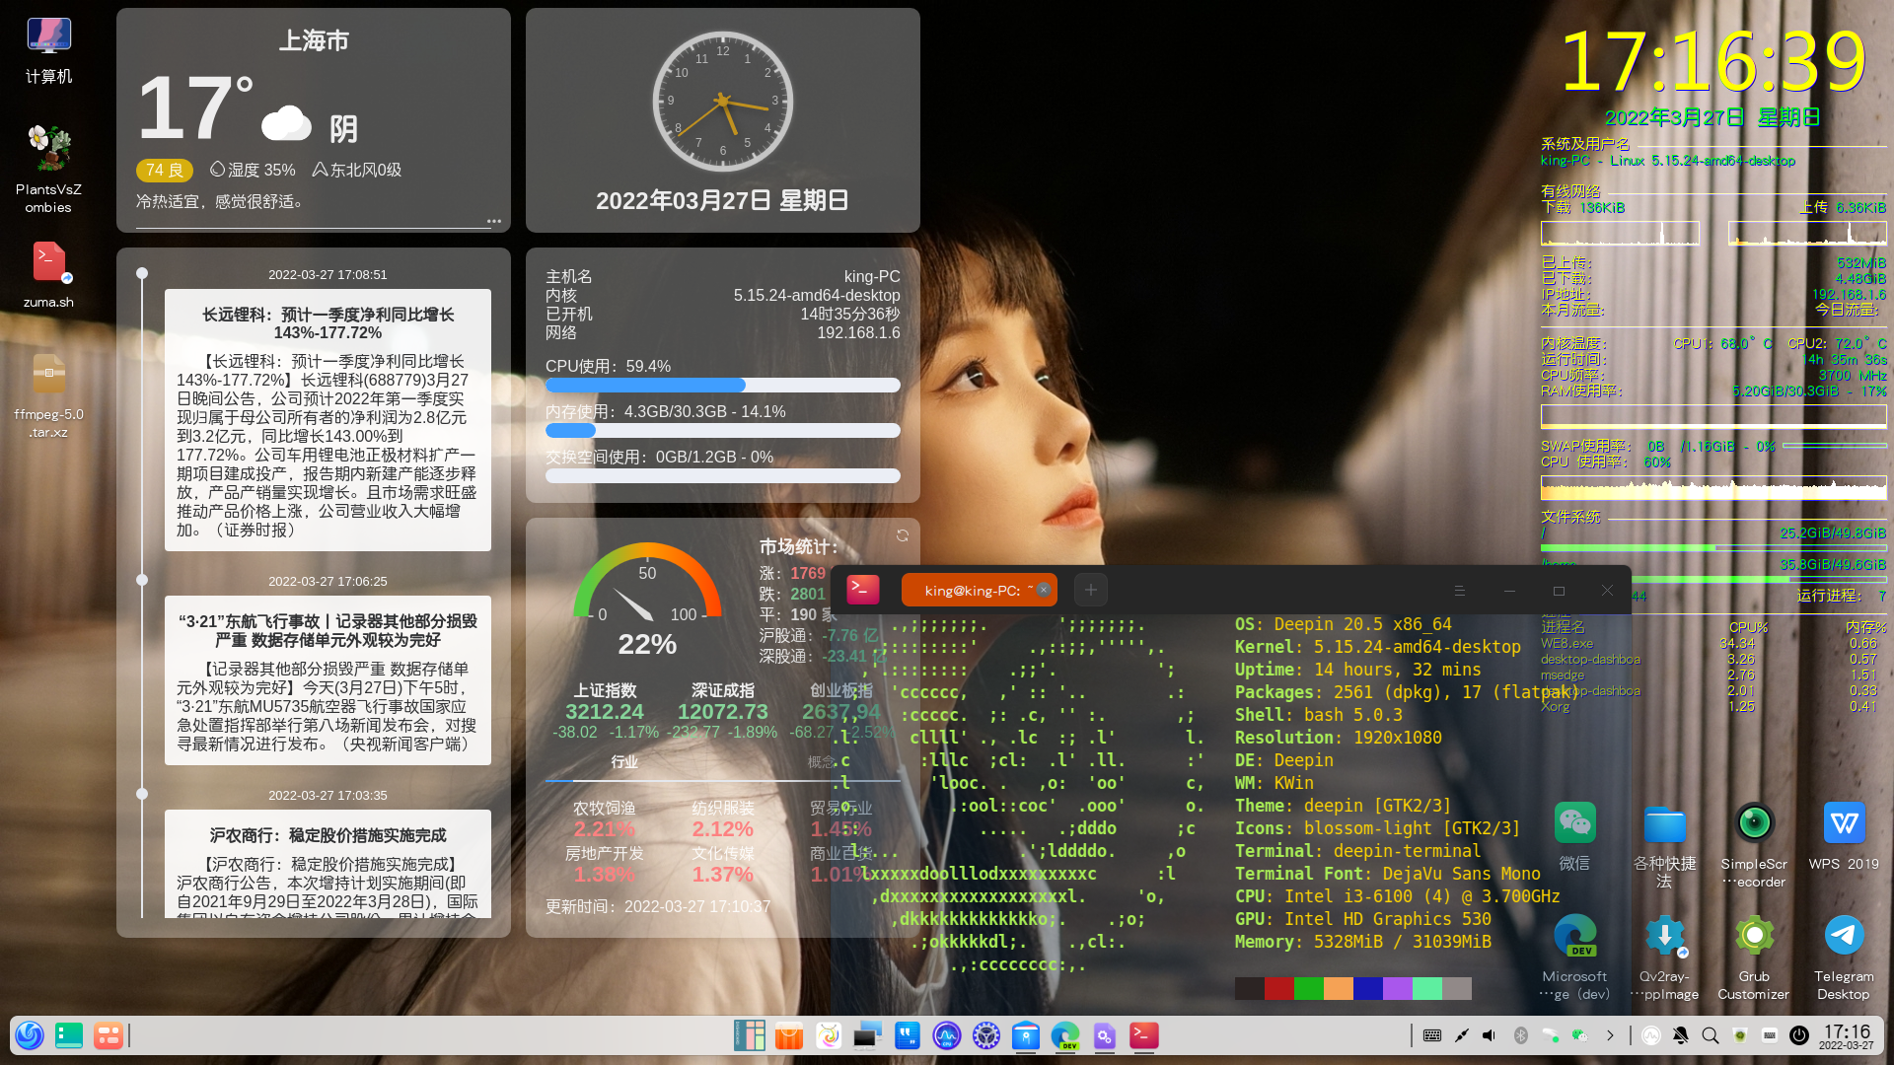Open the deepin-terminal icon in the taskbar
The width and height of the screenshot is (1894, 1065).
coord(1143,1036)
